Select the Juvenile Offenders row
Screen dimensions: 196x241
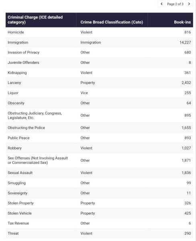point(99,63)
